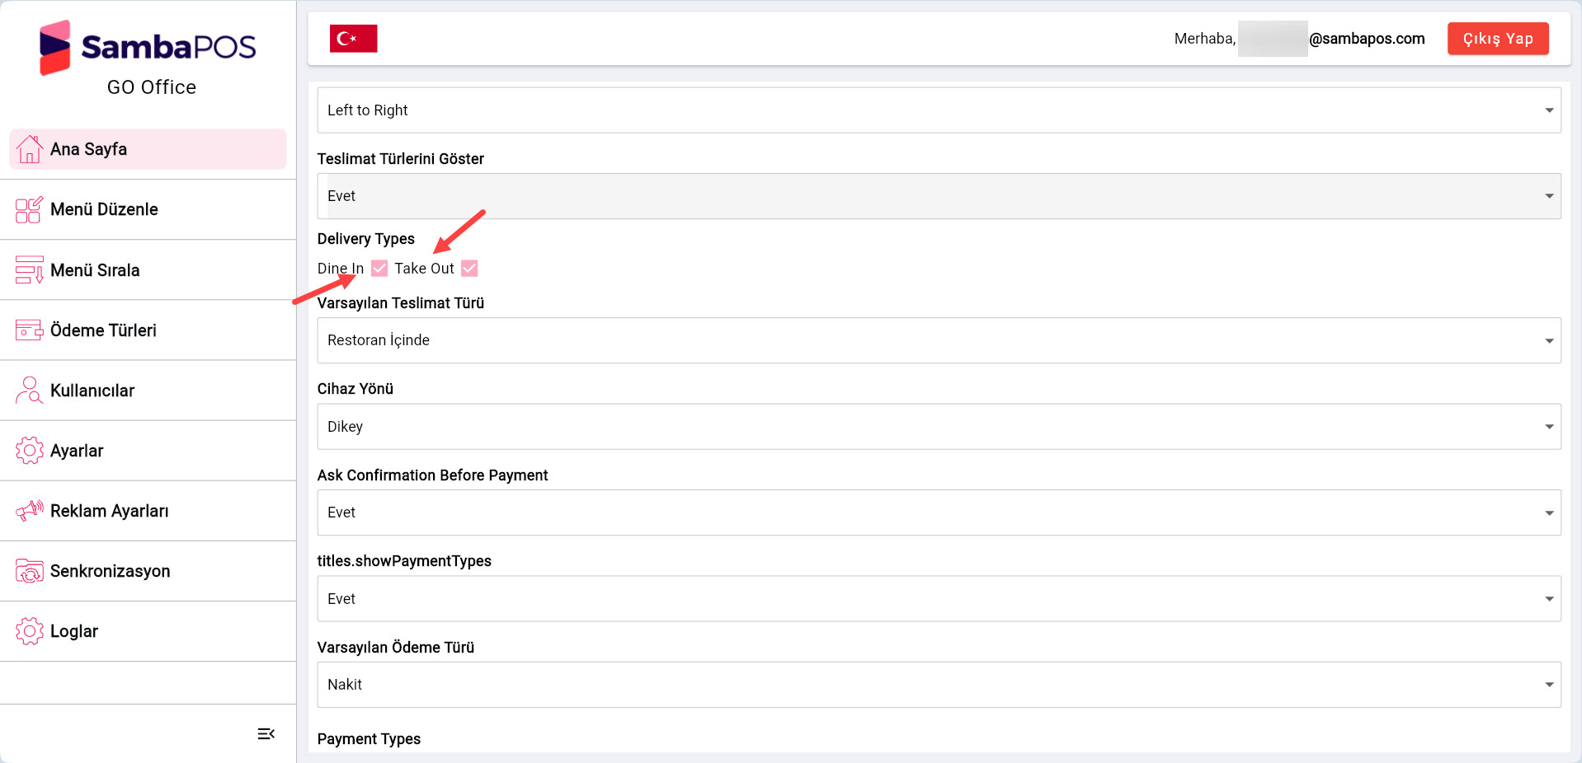Click the Çıkış Yap logout button

click(1497, 38)
